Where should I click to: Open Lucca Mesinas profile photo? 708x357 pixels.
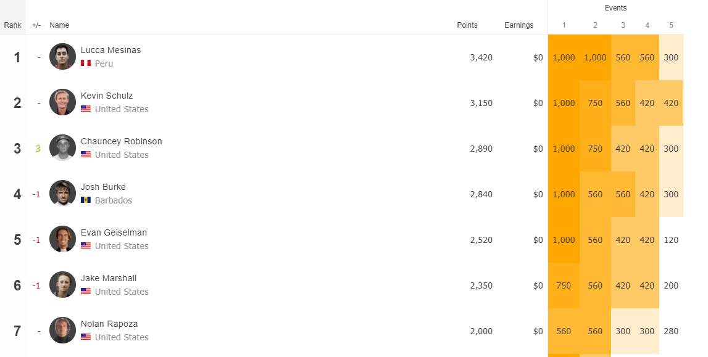click(62, 56)
